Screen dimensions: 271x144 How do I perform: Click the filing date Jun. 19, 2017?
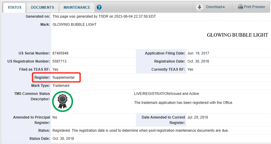[198, 53]
